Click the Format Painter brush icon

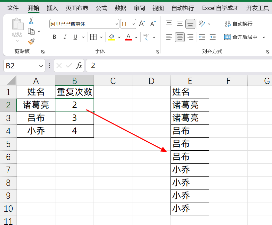point(32,41)
